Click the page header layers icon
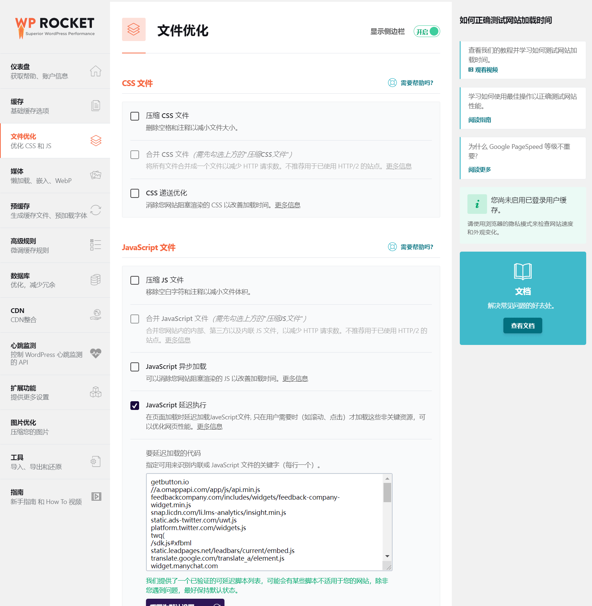The image size is (592, 606). coord(134,29)
